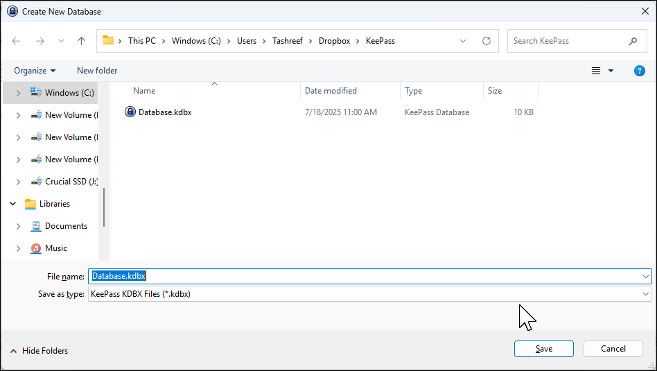Open recent locations dropdown arrow
Image resolution: width=657 pixels, height=371 pixels.
(61, 41)
